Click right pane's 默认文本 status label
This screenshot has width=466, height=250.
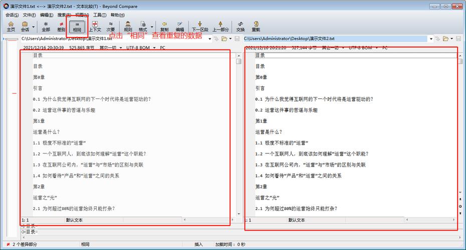pyautogui.click(x=297, y=220)
